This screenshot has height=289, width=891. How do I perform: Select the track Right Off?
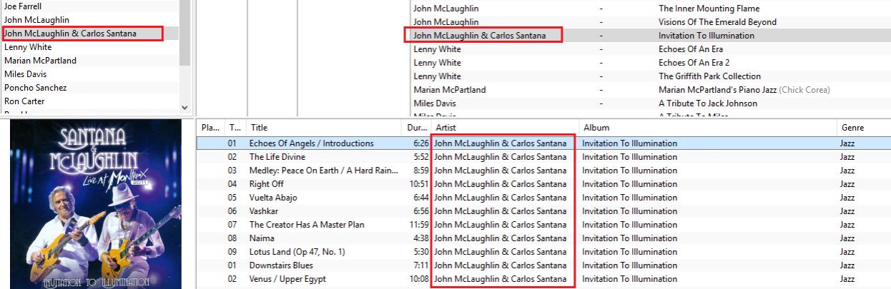coord(266,184)
